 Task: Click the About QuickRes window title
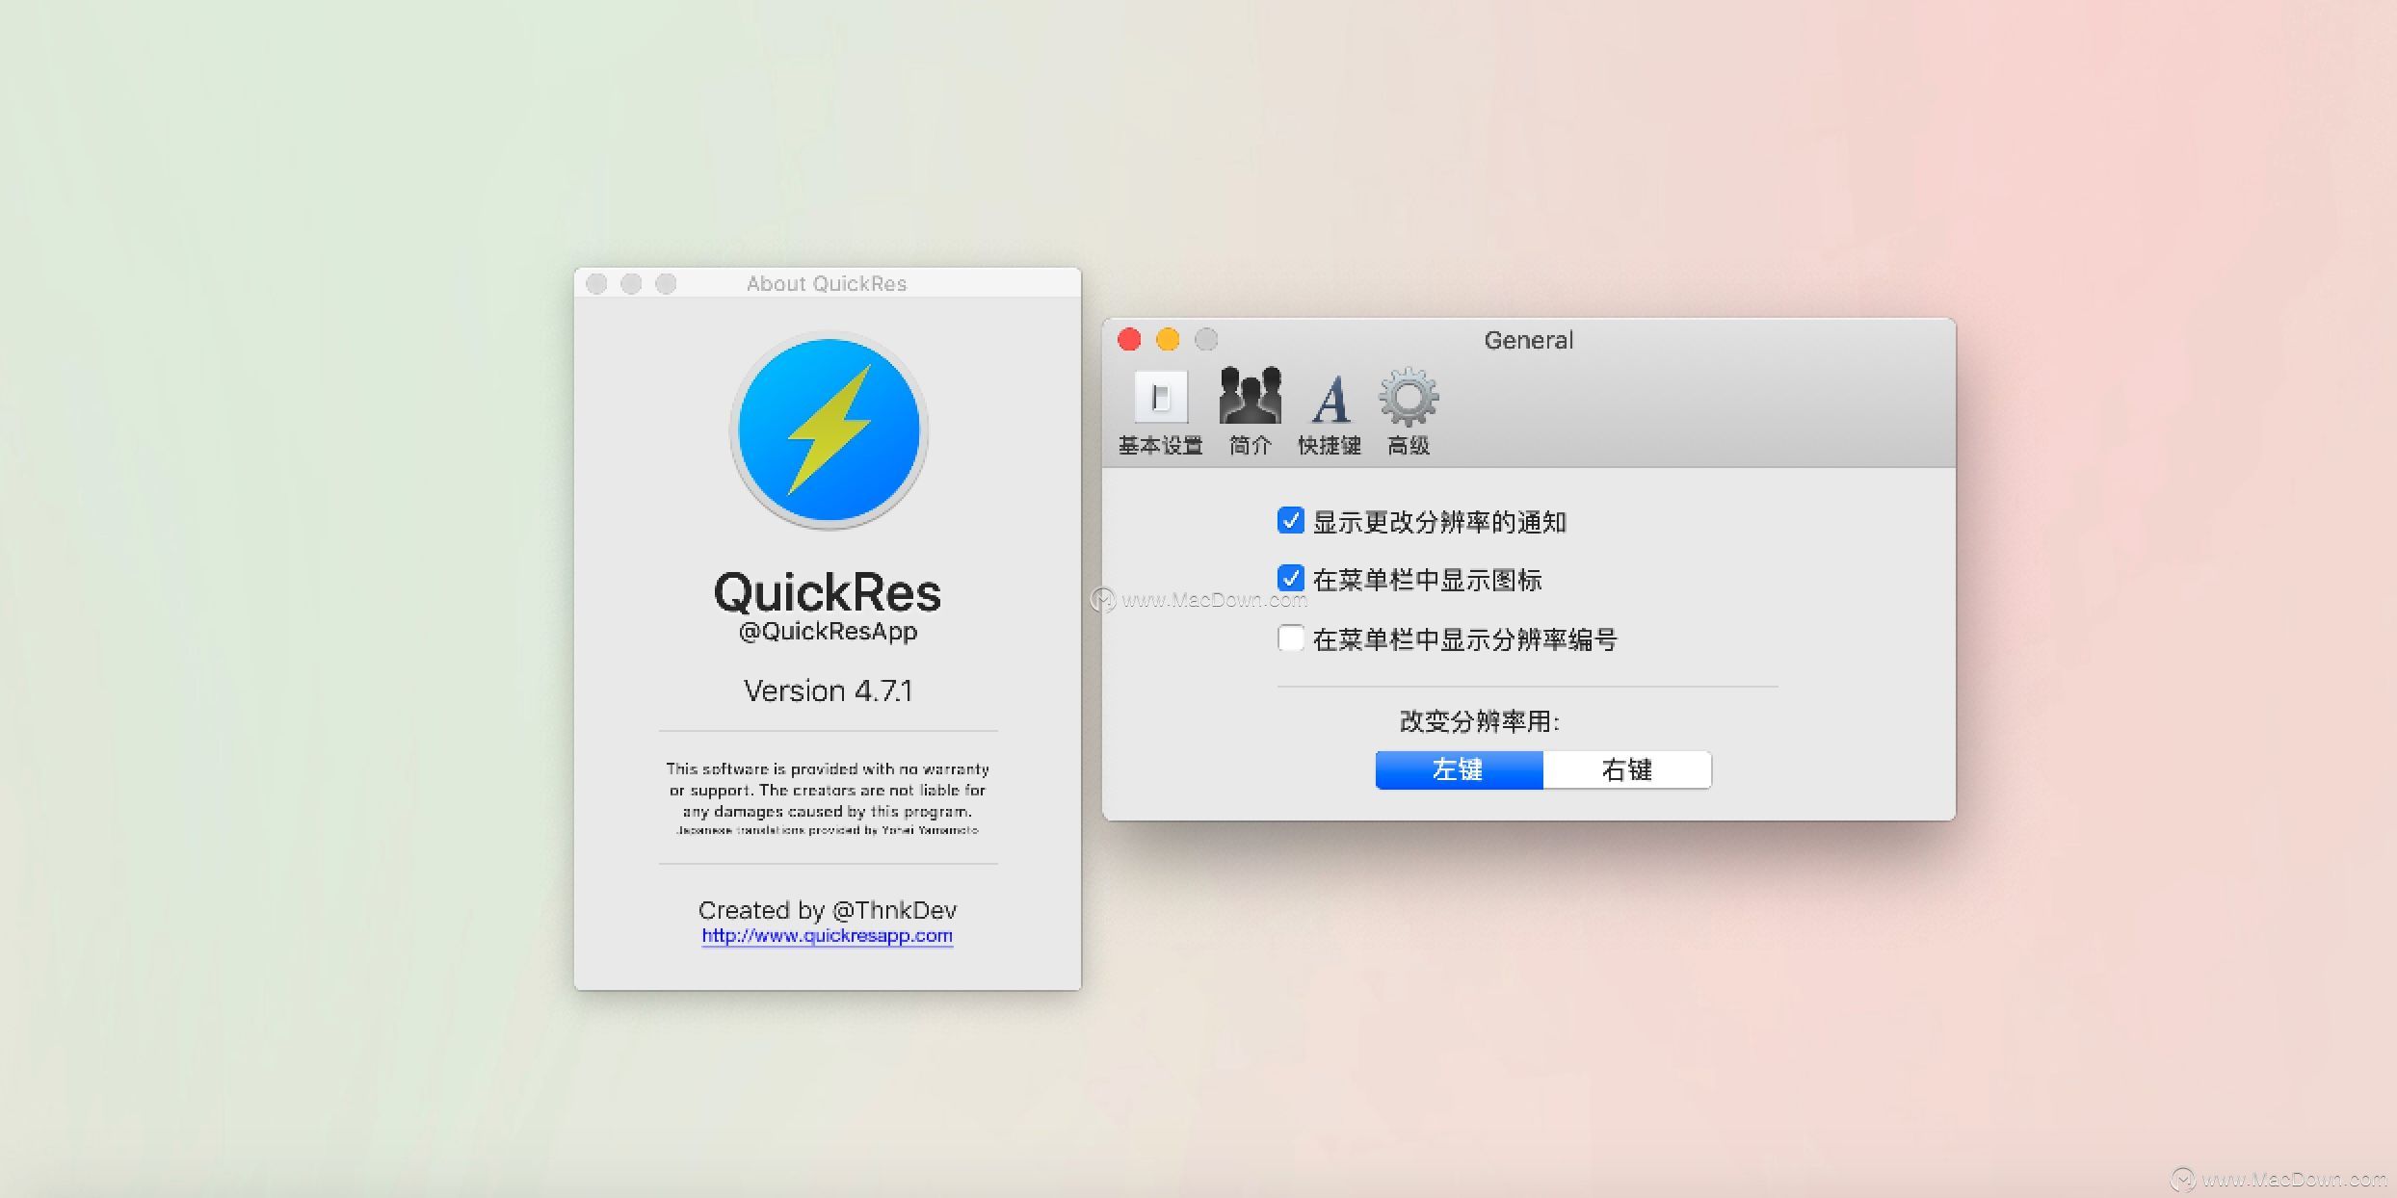point(827,283)
